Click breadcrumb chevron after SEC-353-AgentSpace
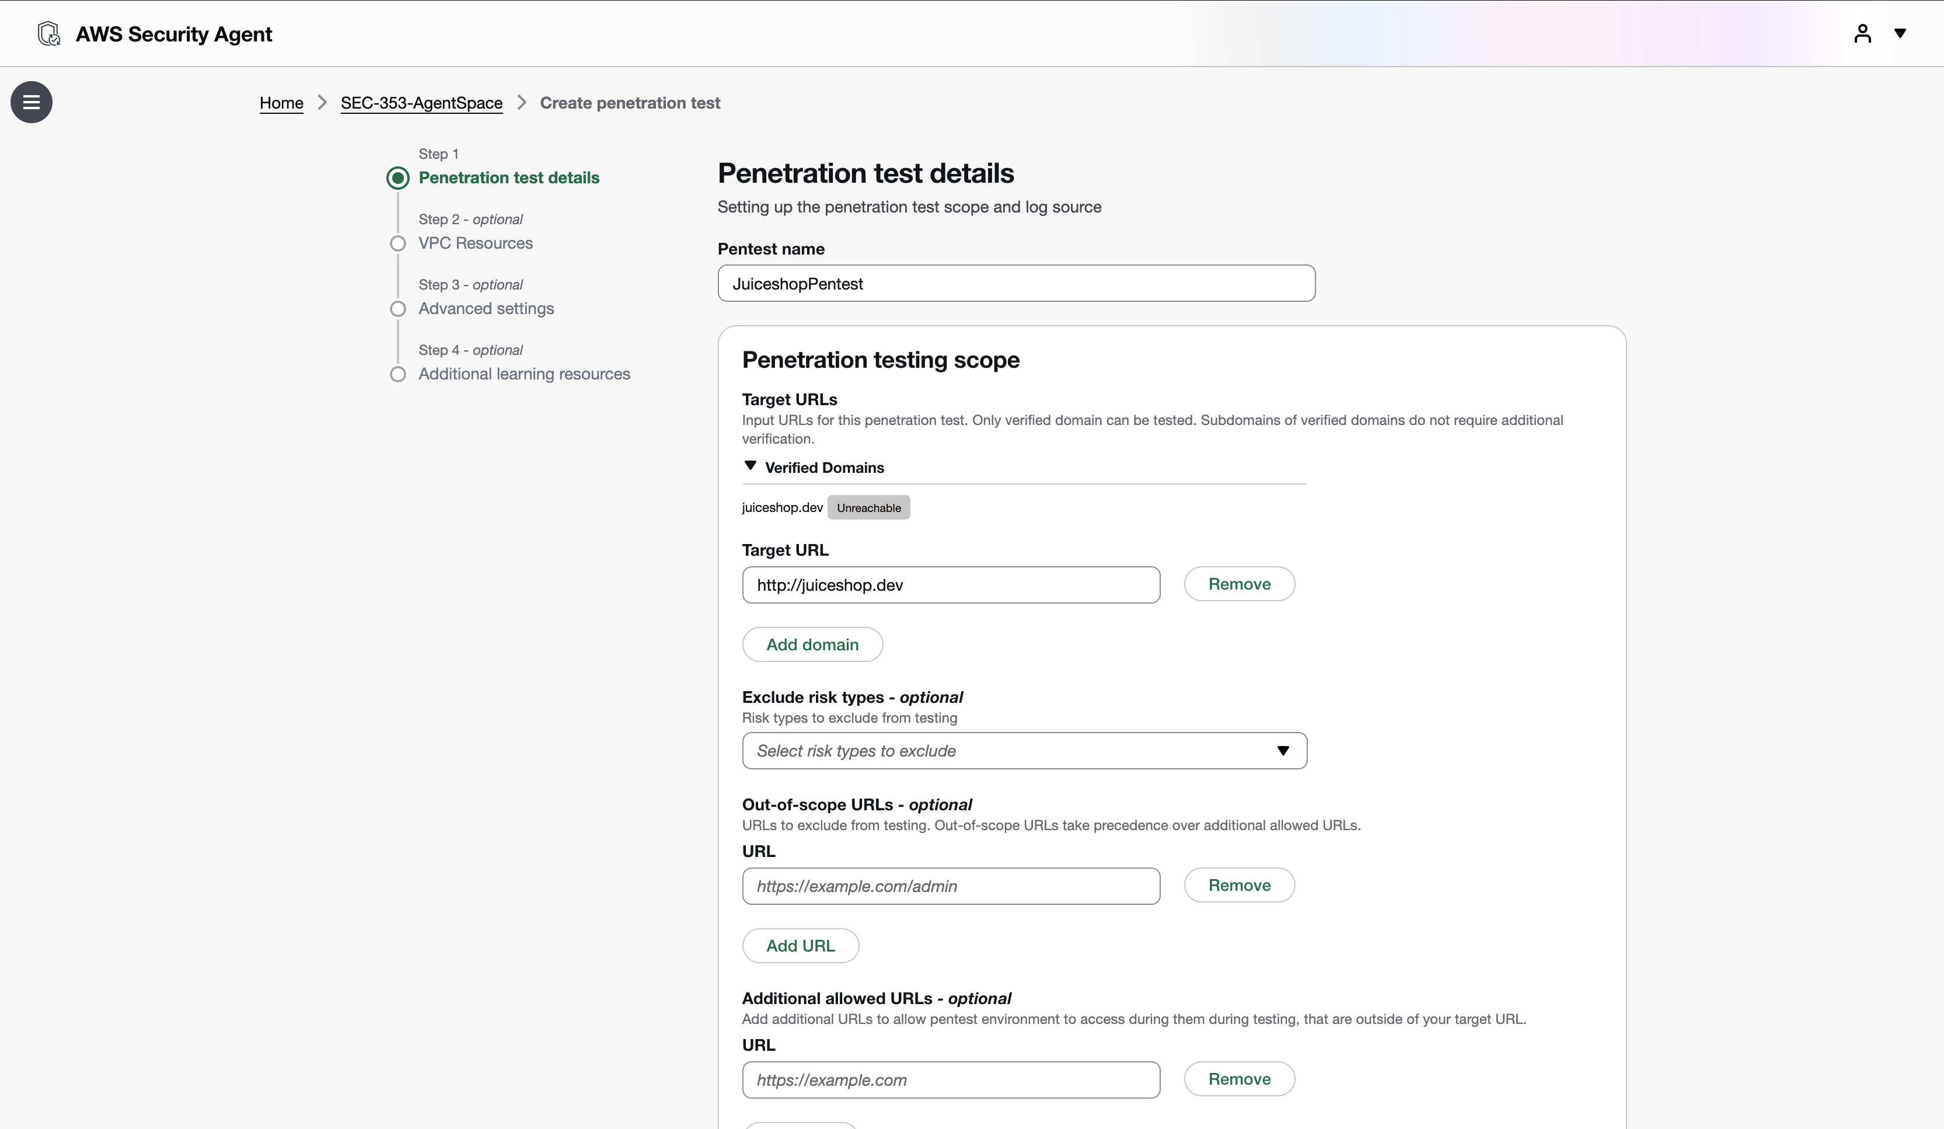 [522, 103]
